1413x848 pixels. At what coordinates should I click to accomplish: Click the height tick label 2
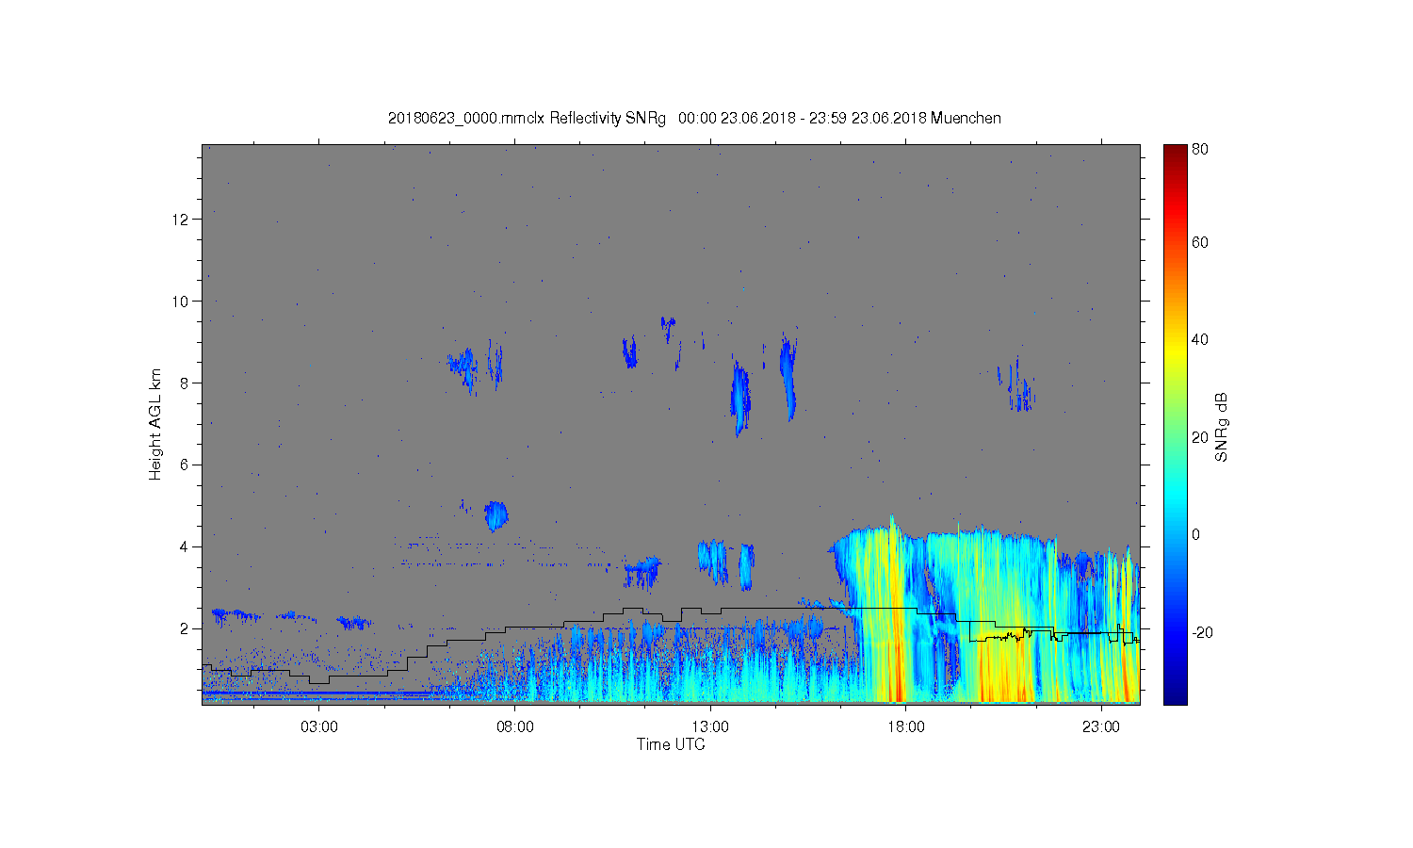click(185, 628)
